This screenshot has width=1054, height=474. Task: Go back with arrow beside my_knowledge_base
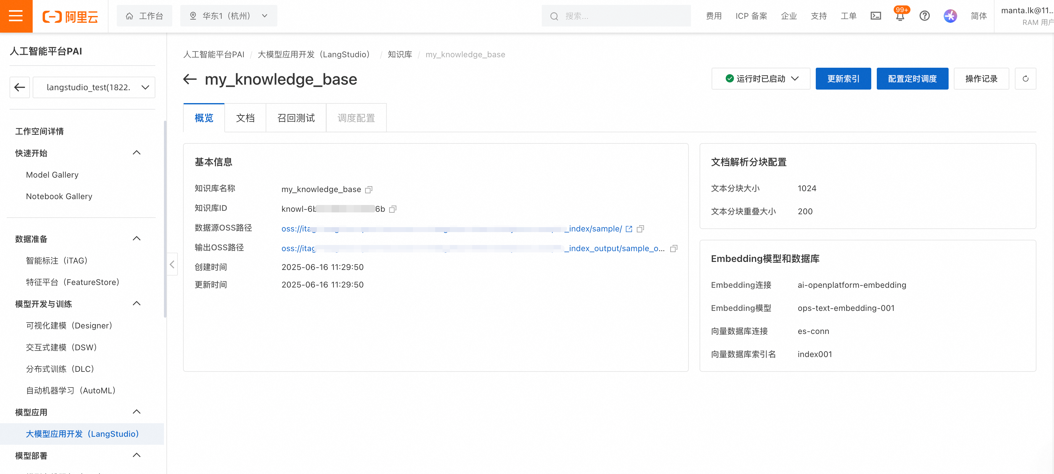click(x=190, y=79)
